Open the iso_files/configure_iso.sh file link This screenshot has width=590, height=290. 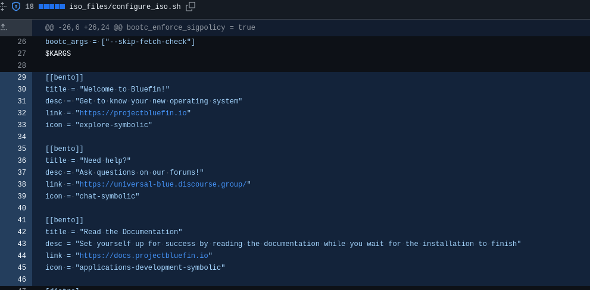[x=124, y=7]
